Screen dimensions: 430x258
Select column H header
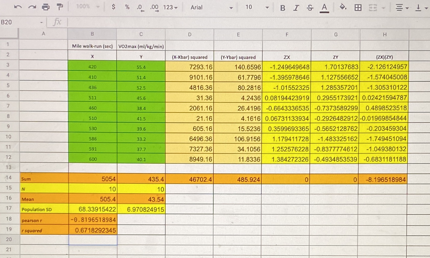point(384,34)
